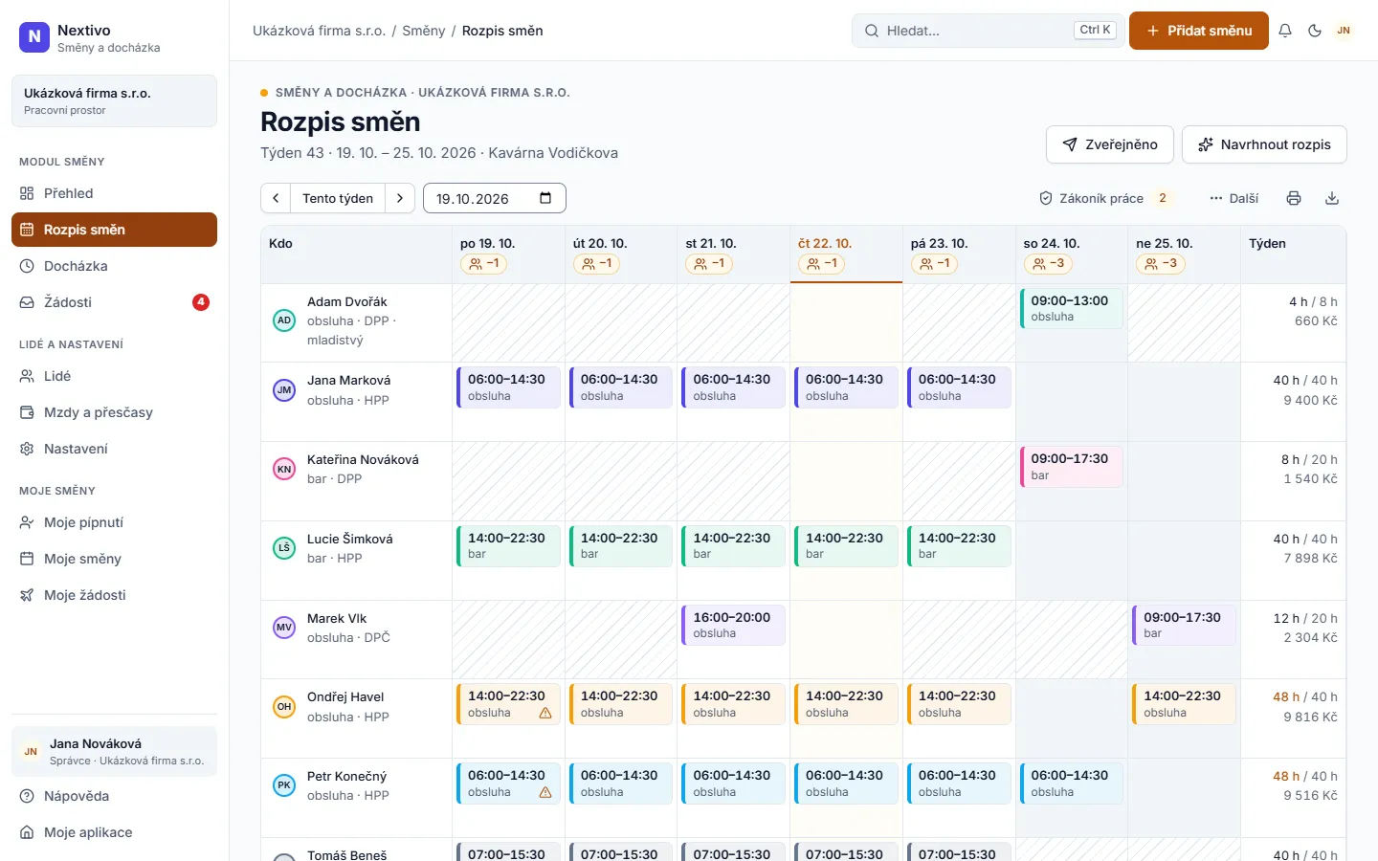Screen dimensions: 1378x861
Task: Open the Ukázková firma workspace switcher
Action: [114, 100]
